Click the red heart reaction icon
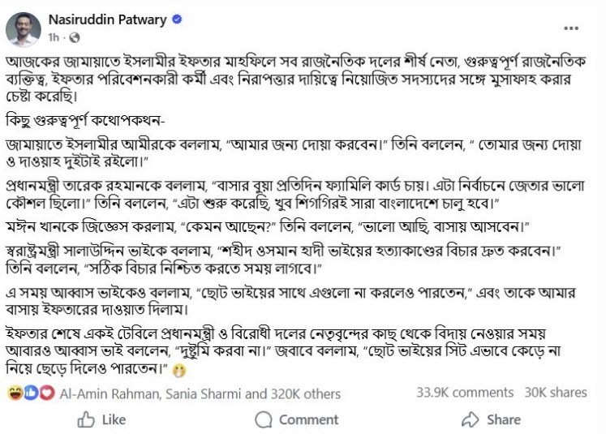Viewport: 606px width, 434px height. point(46,393)
